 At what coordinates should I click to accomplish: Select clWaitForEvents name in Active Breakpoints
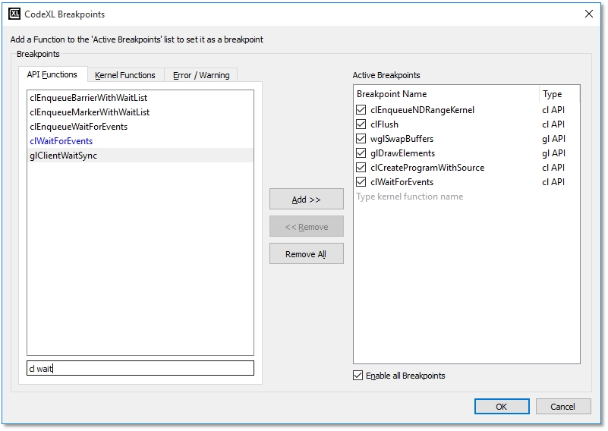[x=402, y=182]
